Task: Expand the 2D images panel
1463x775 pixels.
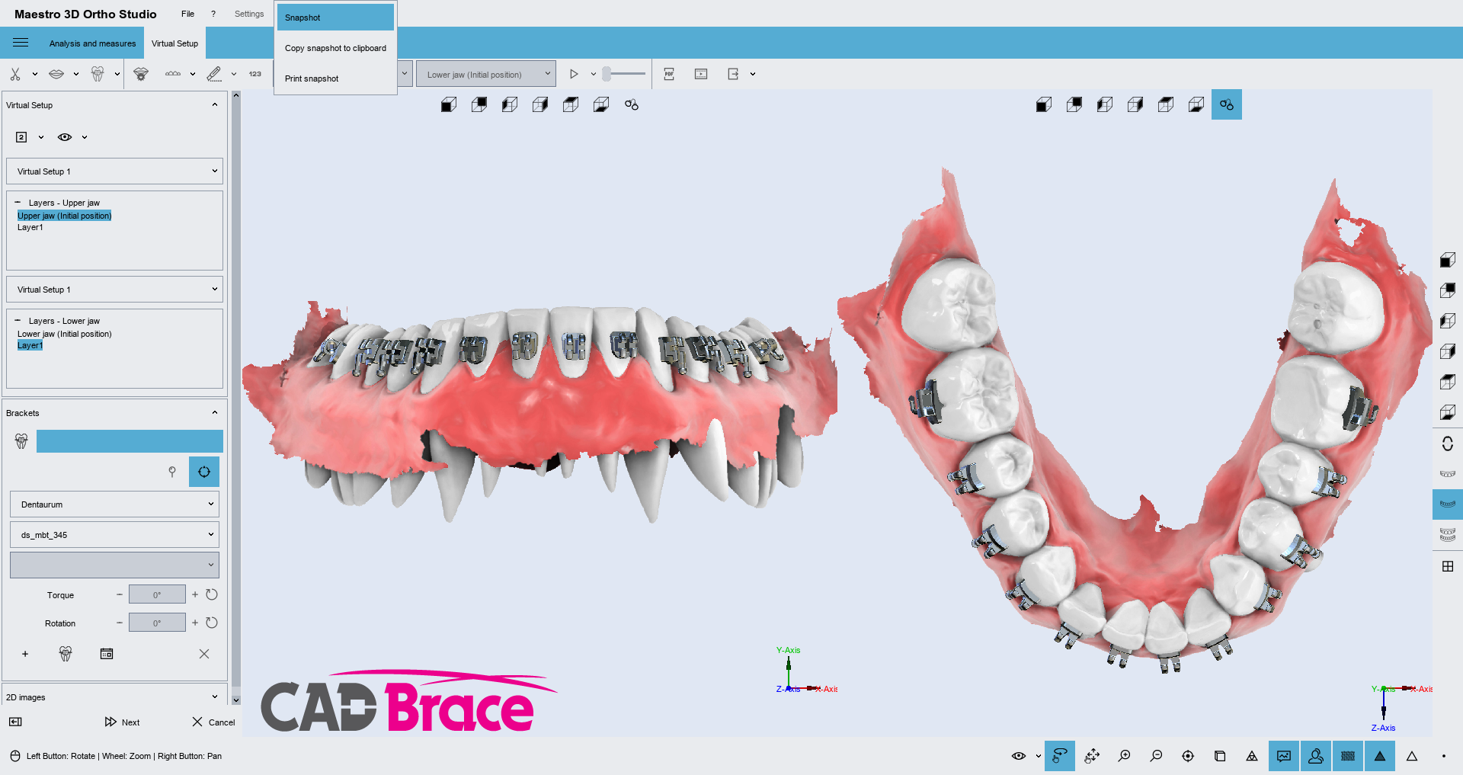Action: coord(214,697)
